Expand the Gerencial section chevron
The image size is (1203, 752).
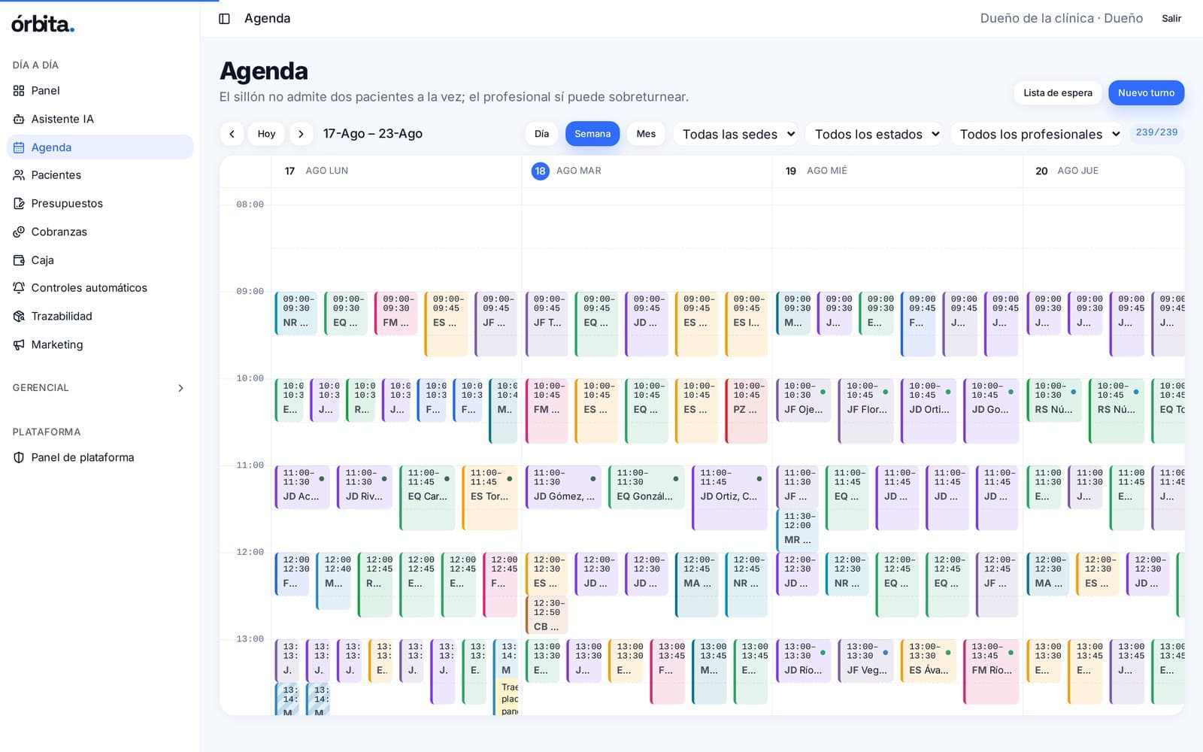tap(180, 388)
